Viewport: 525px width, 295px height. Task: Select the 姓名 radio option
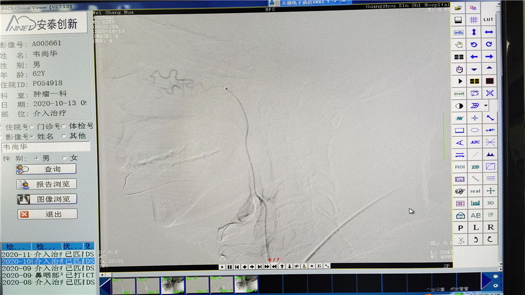click(x=32, y=136)
